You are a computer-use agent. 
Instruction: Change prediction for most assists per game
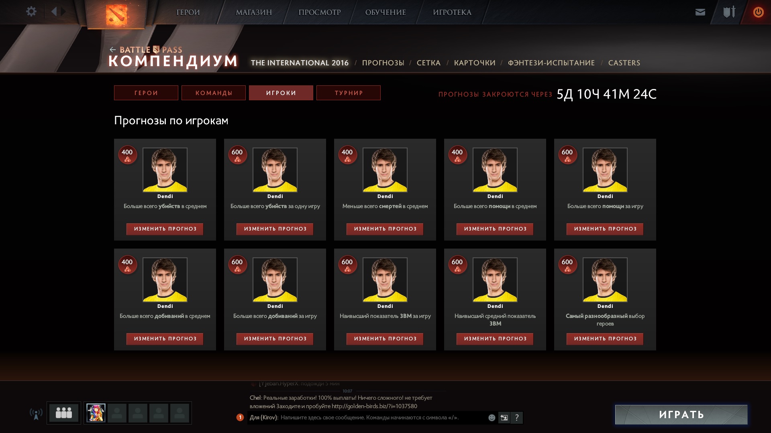[x=605, y=229]
